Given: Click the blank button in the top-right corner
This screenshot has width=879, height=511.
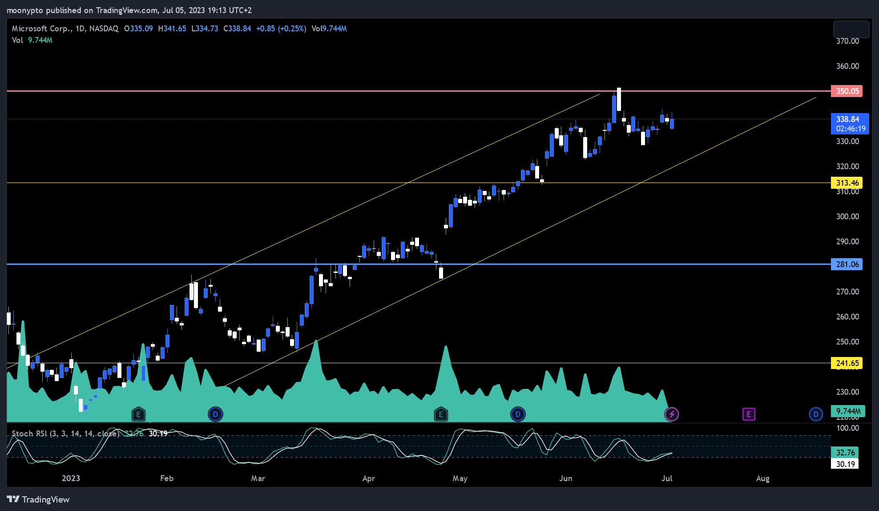Looking at the screenshot, I should coord(851,29).
